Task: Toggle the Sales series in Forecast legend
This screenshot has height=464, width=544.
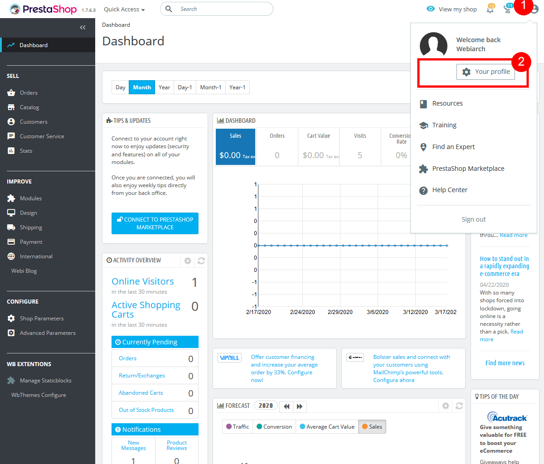Action: coord(372,426)
